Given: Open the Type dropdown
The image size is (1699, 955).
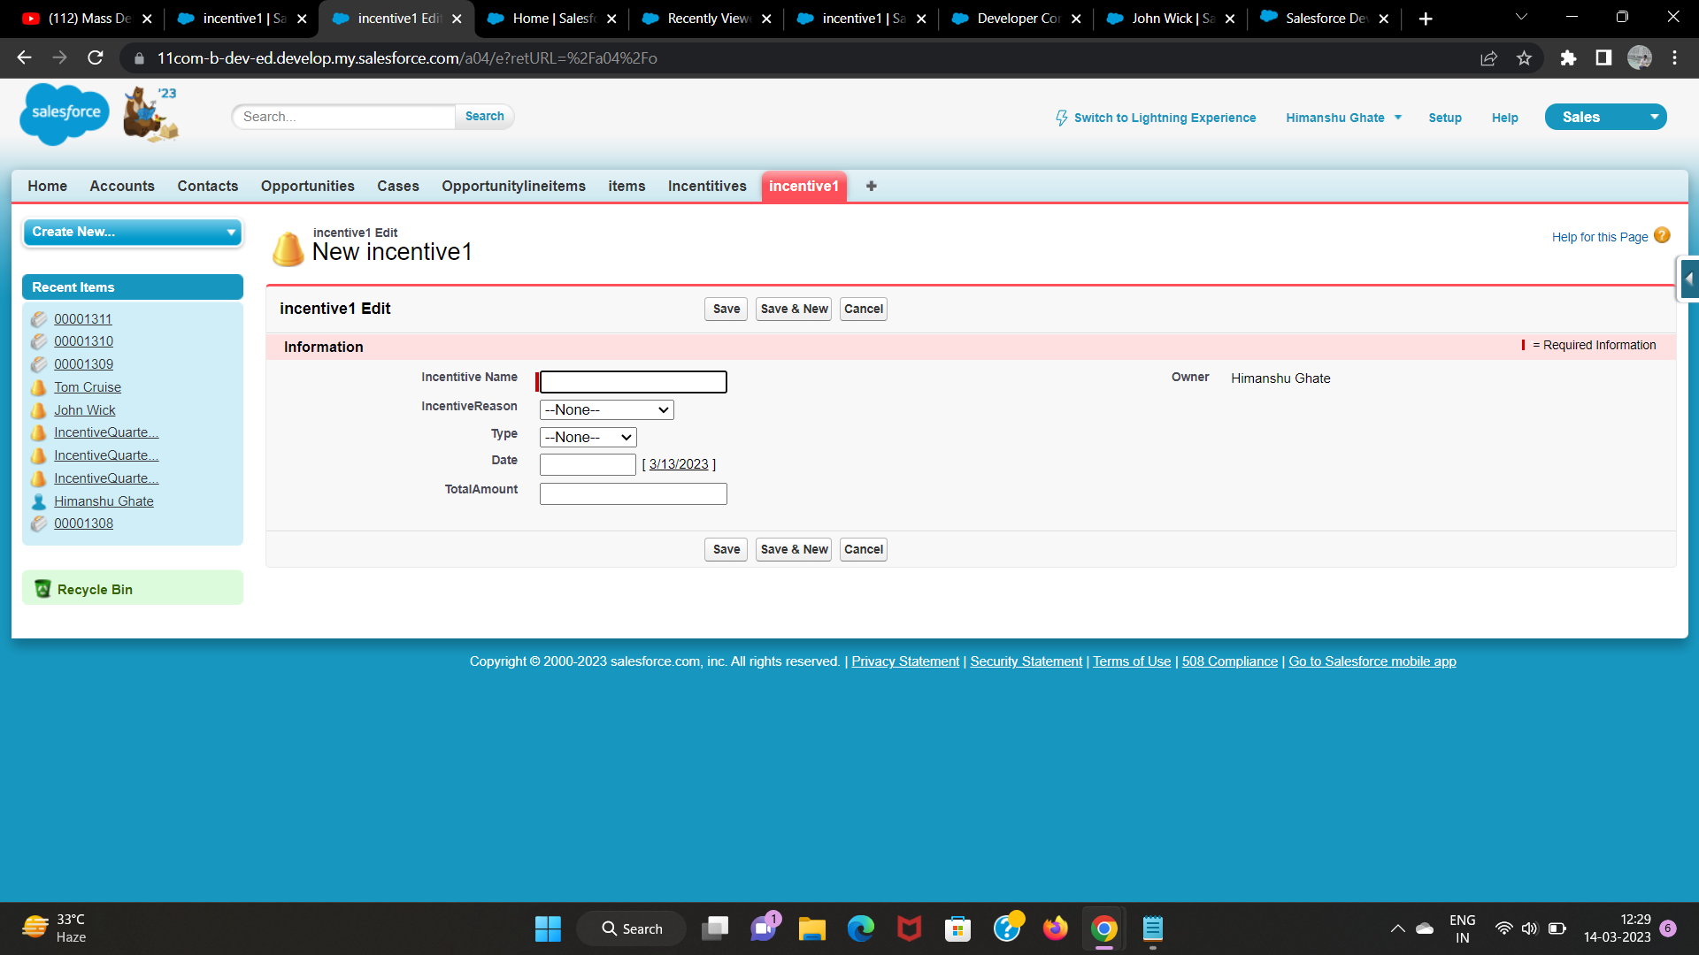Looking at the screenshot, I should click(588, 438).
